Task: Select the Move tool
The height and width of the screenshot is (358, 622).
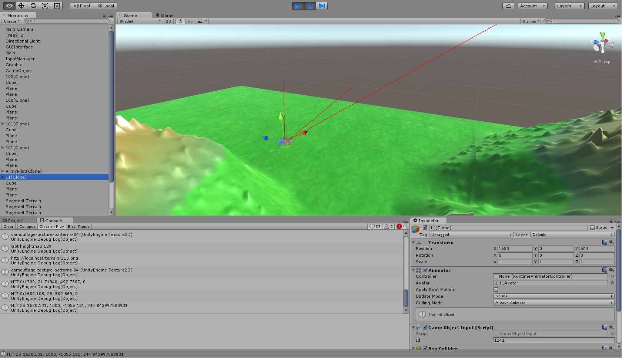Action: coord(21,6)
